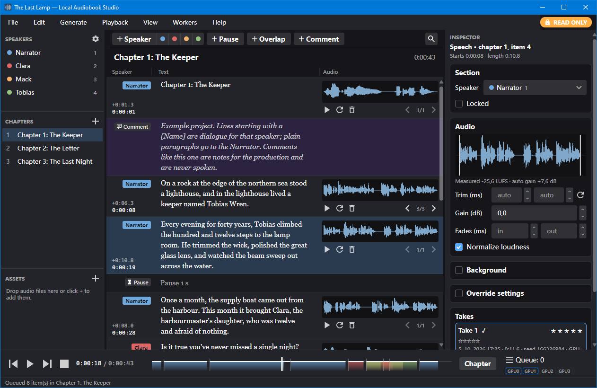This screenshot has width=597, height=388.
Task: Click Fades out stepper arrows
Action: (x=583, y=231)
